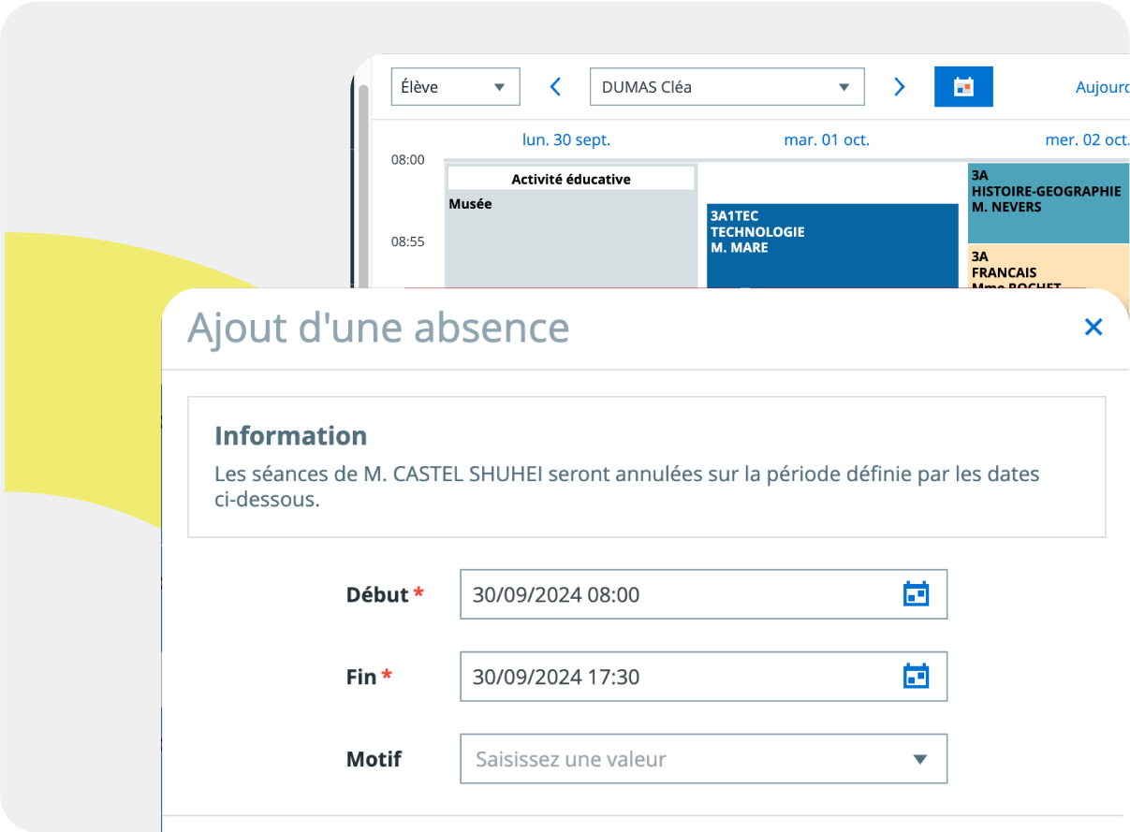Open the calendar picker for Début

coord(916,594)
